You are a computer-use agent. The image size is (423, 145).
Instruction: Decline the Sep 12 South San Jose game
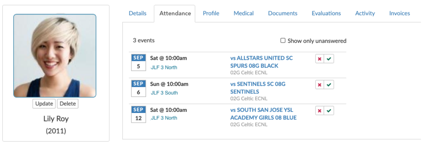[320, 110]
